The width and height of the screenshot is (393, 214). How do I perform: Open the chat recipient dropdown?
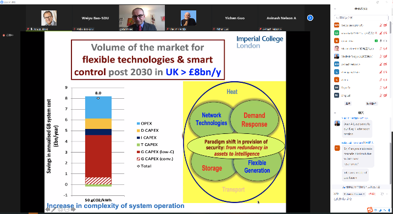[x=354, y=194]
